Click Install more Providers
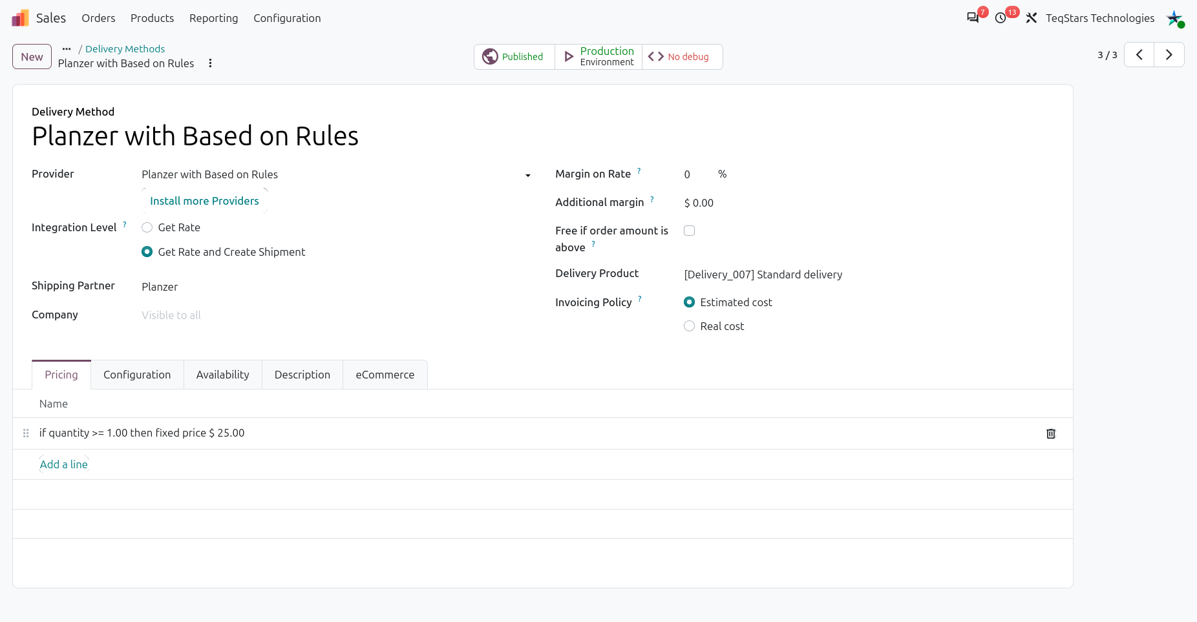Viewport: 1197px width, 622px height. (204, 201)
